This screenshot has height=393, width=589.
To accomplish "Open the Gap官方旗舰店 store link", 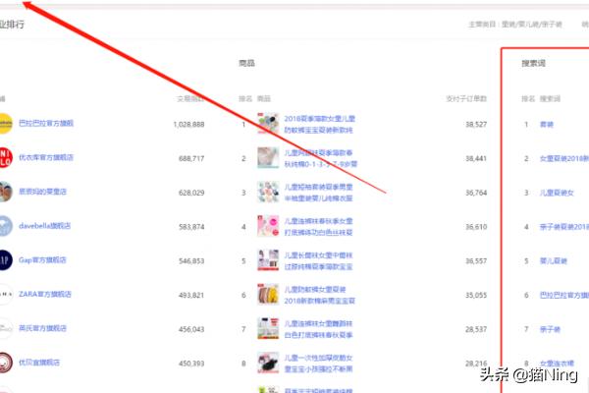I will coord(42,260).
